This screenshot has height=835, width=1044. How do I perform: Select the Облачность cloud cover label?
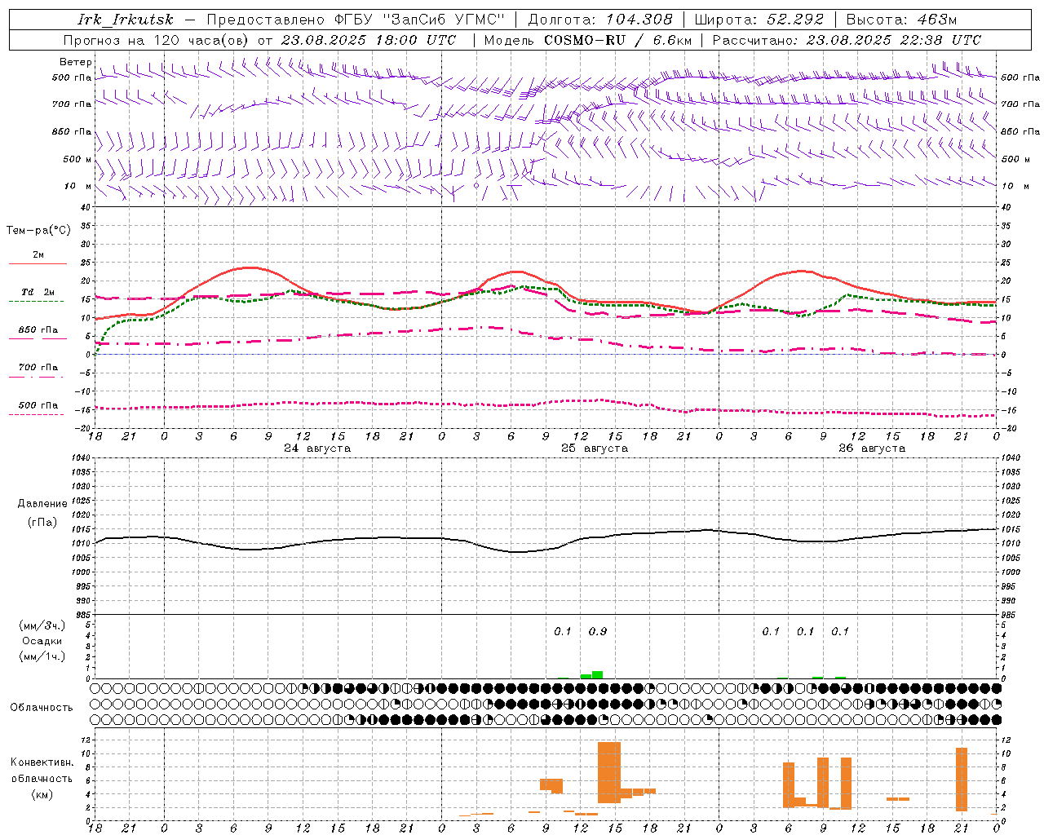point(42,707)
